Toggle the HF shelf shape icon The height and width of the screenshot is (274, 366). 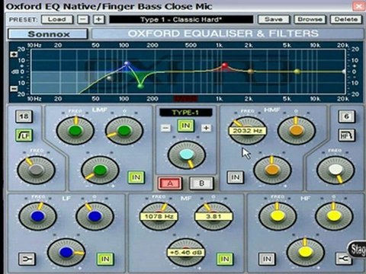[344, 259]
